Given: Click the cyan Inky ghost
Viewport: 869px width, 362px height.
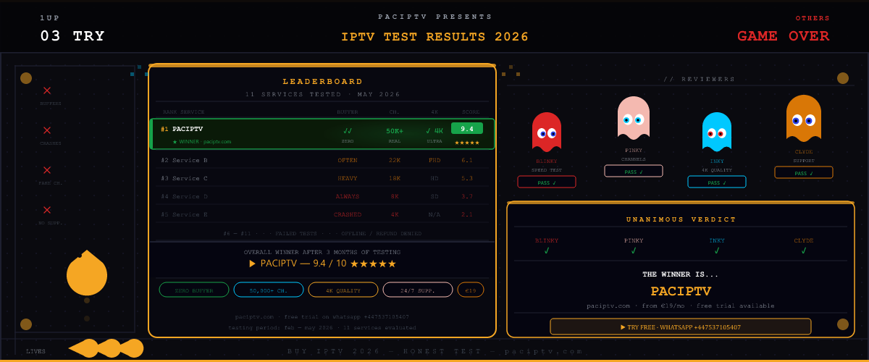Looking at the screenshot, I should tap(717, 132).
